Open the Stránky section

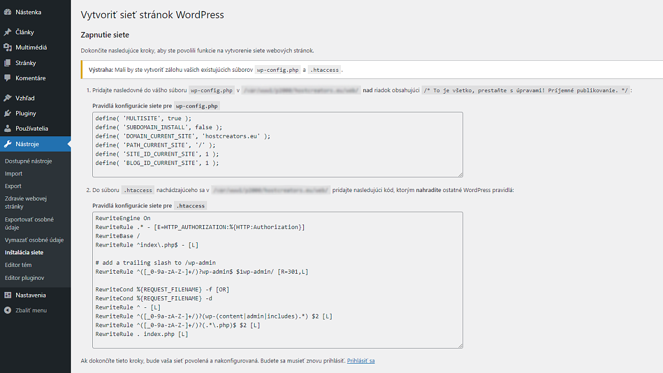point(35,63)
